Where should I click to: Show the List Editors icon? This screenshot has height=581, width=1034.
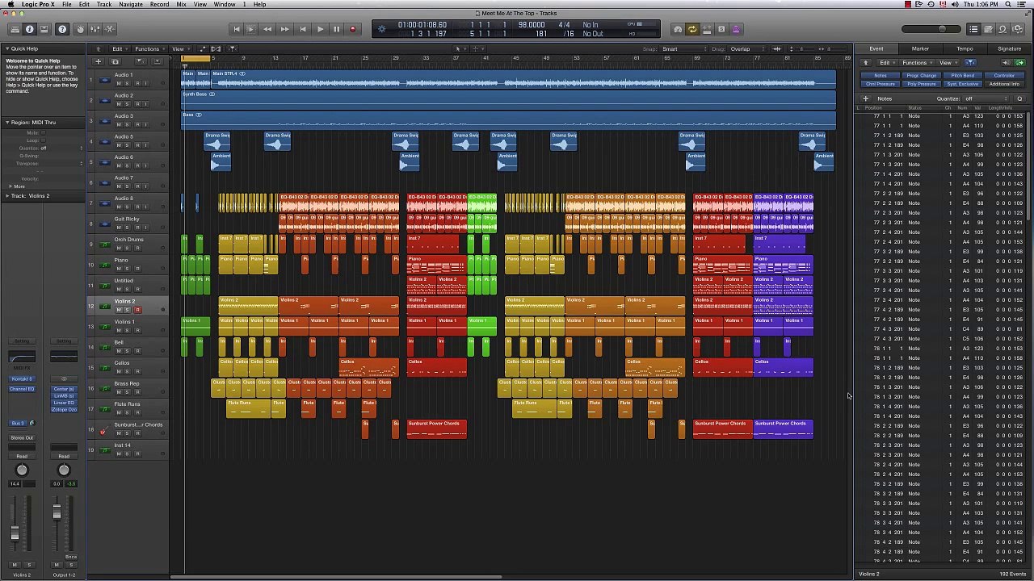(973, 29)
